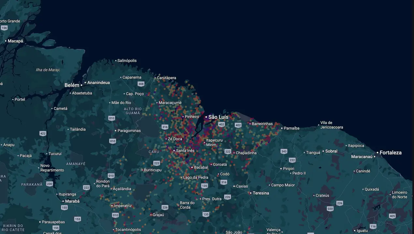Viewport: 414px width, 234px height.
Task: Click Grajaú on the map
Action: coord(158,215)
